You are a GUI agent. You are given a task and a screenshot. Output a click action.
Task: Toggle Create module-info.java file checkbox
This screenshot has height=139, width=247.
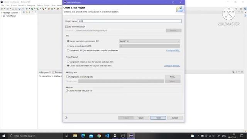coord(67,91)
